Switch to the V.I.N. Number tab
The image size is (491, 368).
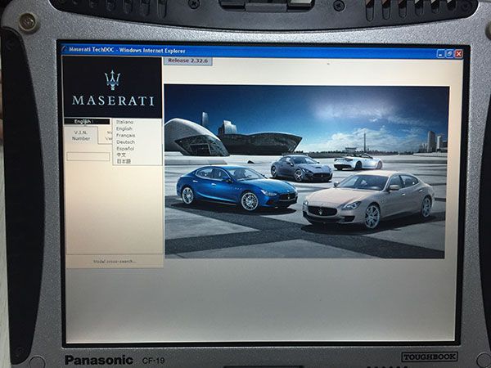click(81, 135)
